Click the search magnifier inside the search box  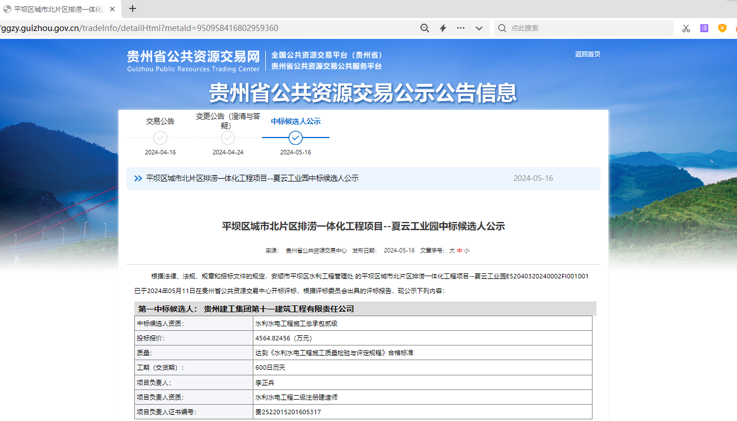[x=502, y=28]
